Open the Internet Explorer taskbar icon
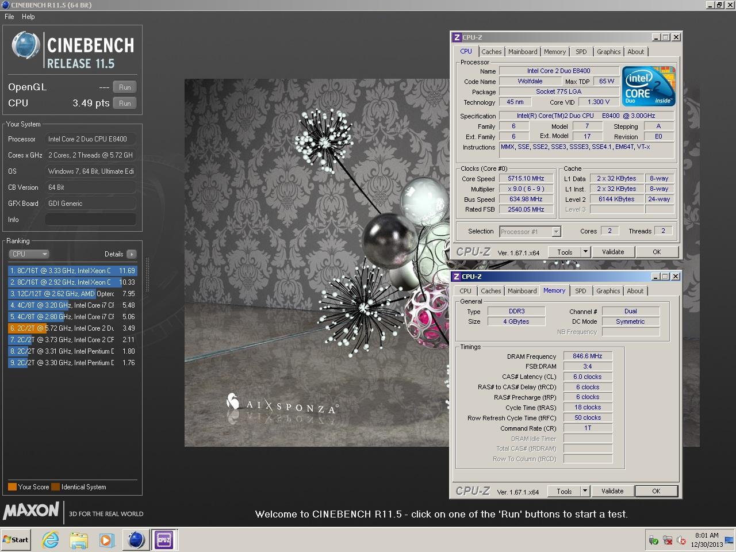Viewport: 736px width, 552px height. coord(51,540)
